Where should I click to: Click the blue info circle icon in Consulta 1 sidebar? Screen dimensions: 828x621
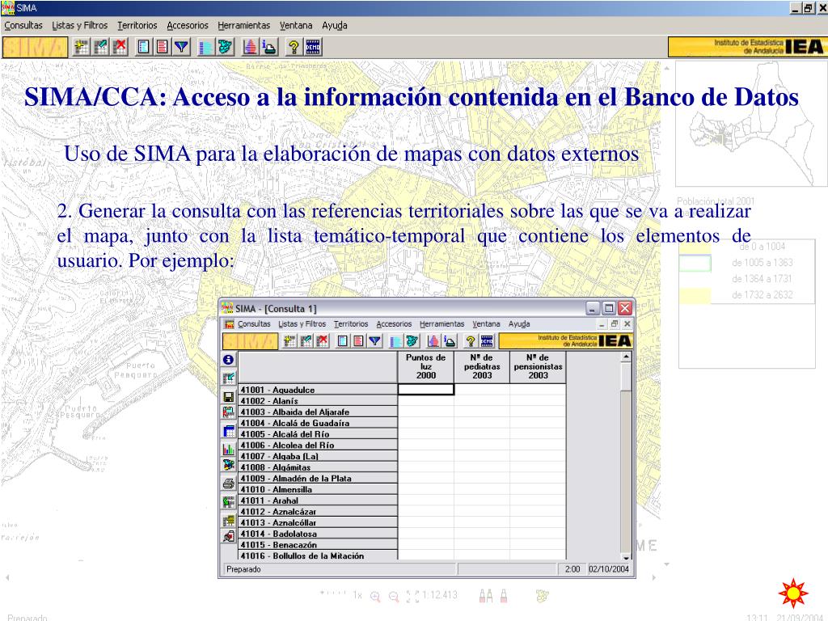[x=228, y=360]
